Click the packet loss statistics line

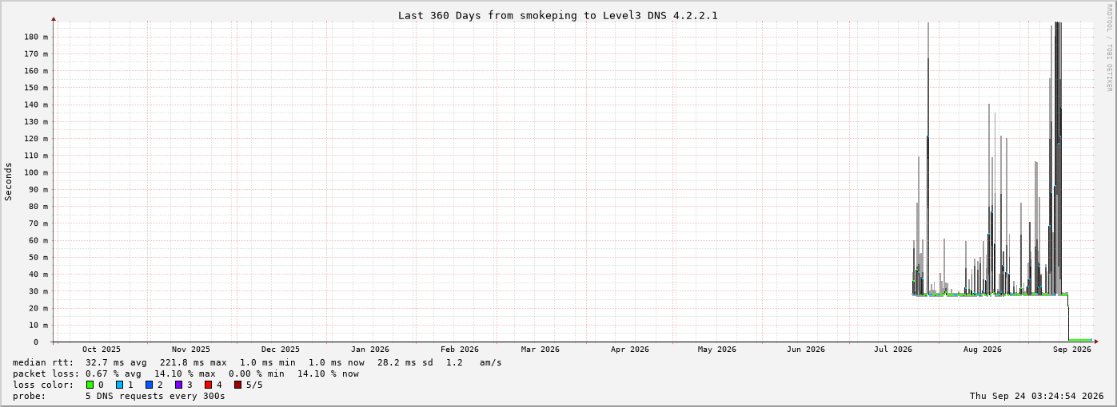tap(186, 373)
